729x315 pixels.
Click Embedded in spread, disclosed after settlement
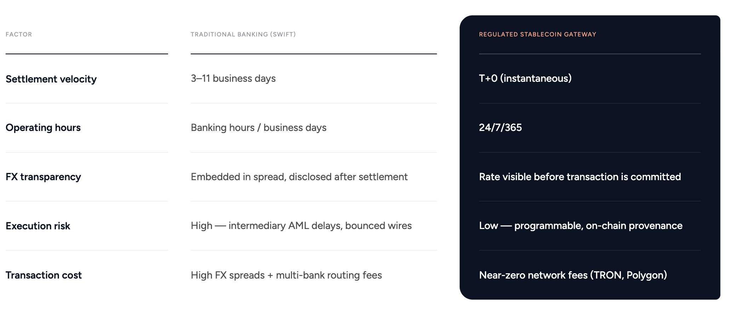[x=299, y=177]
